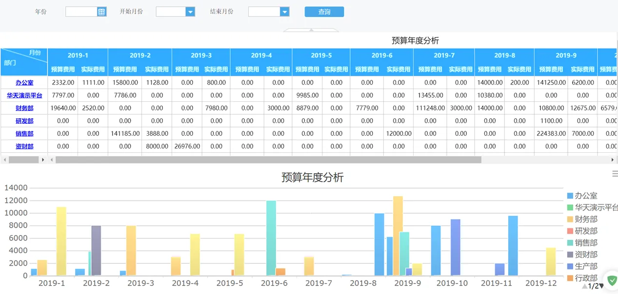Click the 研发部 legend color swatch
The width and height of the screenshot is (618, 294).
click(570, 231)
